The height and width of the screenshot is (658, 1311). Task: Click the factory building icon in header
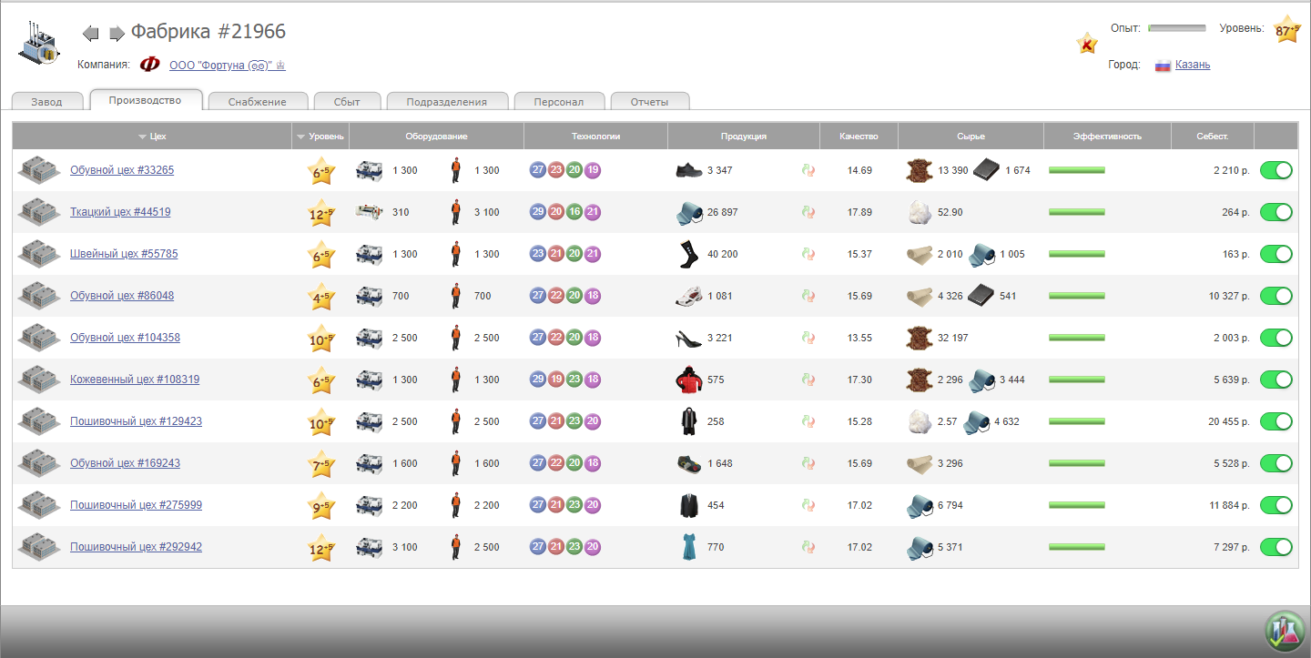(40, 43)
